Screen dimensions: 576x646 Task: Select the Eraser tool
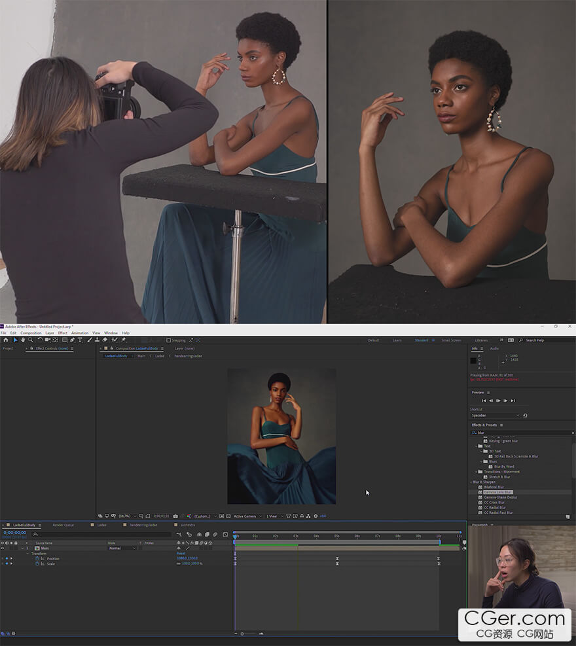point(105,340)
